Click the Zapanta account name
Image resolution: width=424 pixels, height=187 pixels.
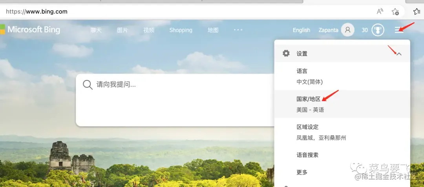[x=328, y=30]
